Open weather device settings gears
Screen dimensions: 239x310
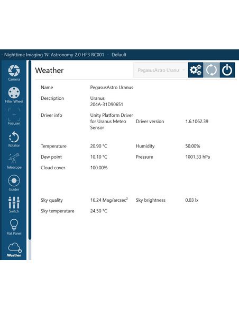[196, 70]
